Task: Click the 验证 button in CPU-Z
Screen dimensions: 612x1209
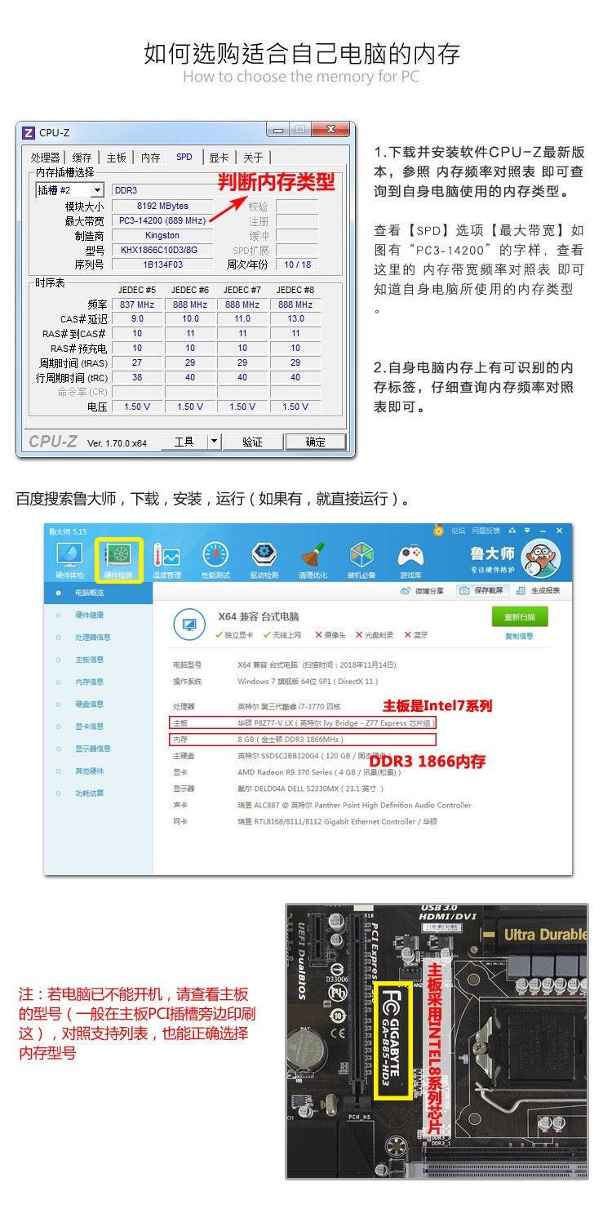Action: 252,442
